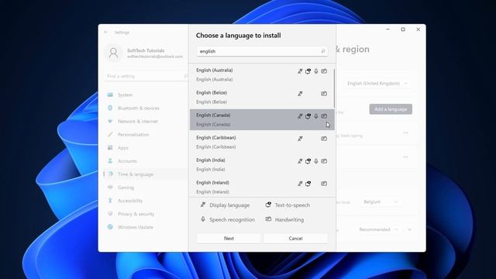Click the Speech recognition legend icon
Viewport: 496px width, 279px height.
click(x=203, y=219)
